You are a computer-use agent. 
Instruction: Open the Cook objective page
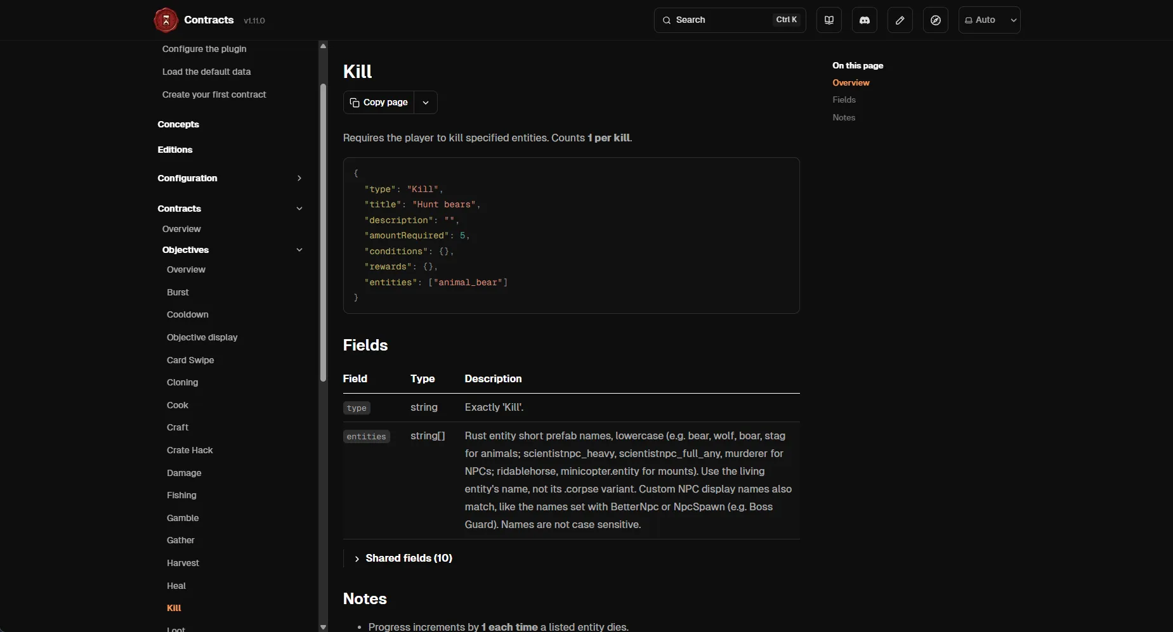[178, 405]
